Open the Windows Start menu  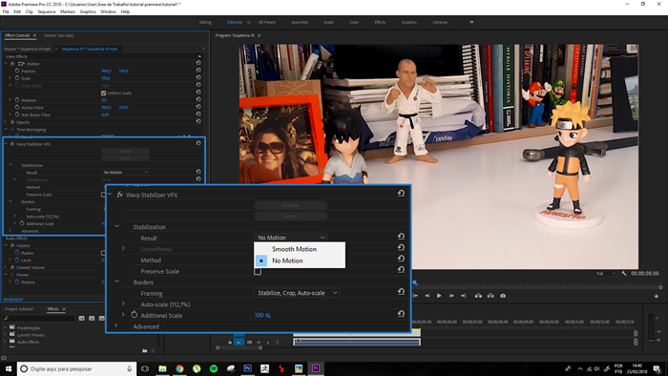coord(8,368)
